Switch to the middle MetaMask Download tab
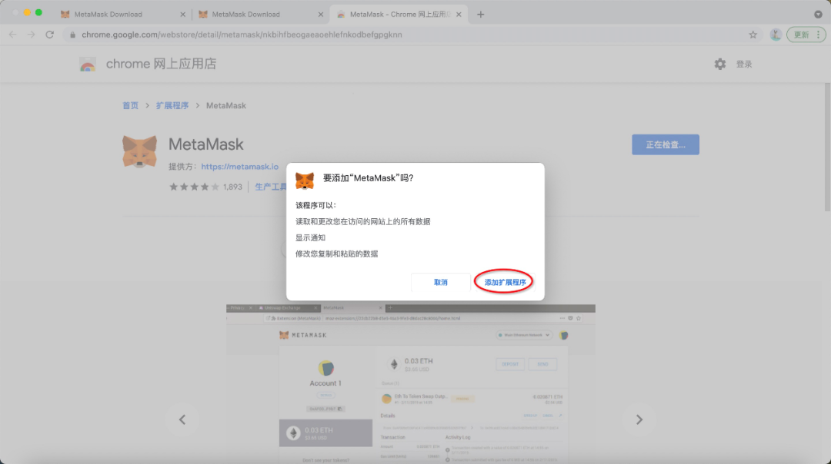Image resolution: width=831 pixels, height=464 pixels. 261,15
